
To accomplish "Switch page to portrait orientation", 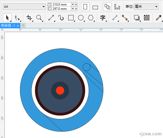I will point(85,7).
